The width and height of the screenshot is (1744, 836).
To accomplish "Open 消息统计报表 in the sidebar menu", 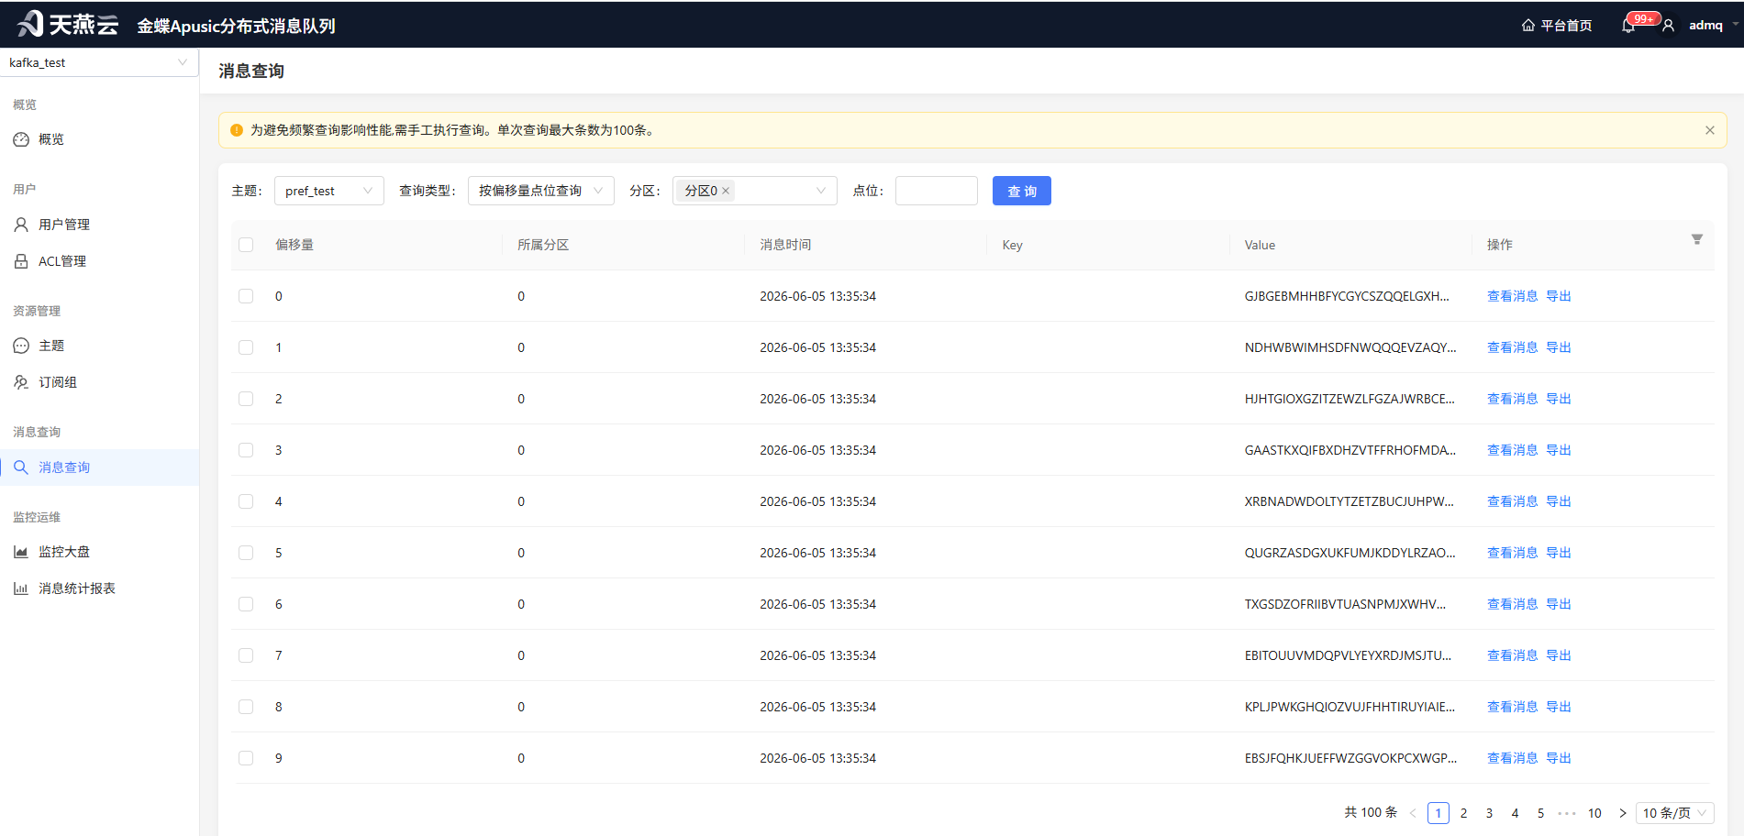I will click(99, 588).
